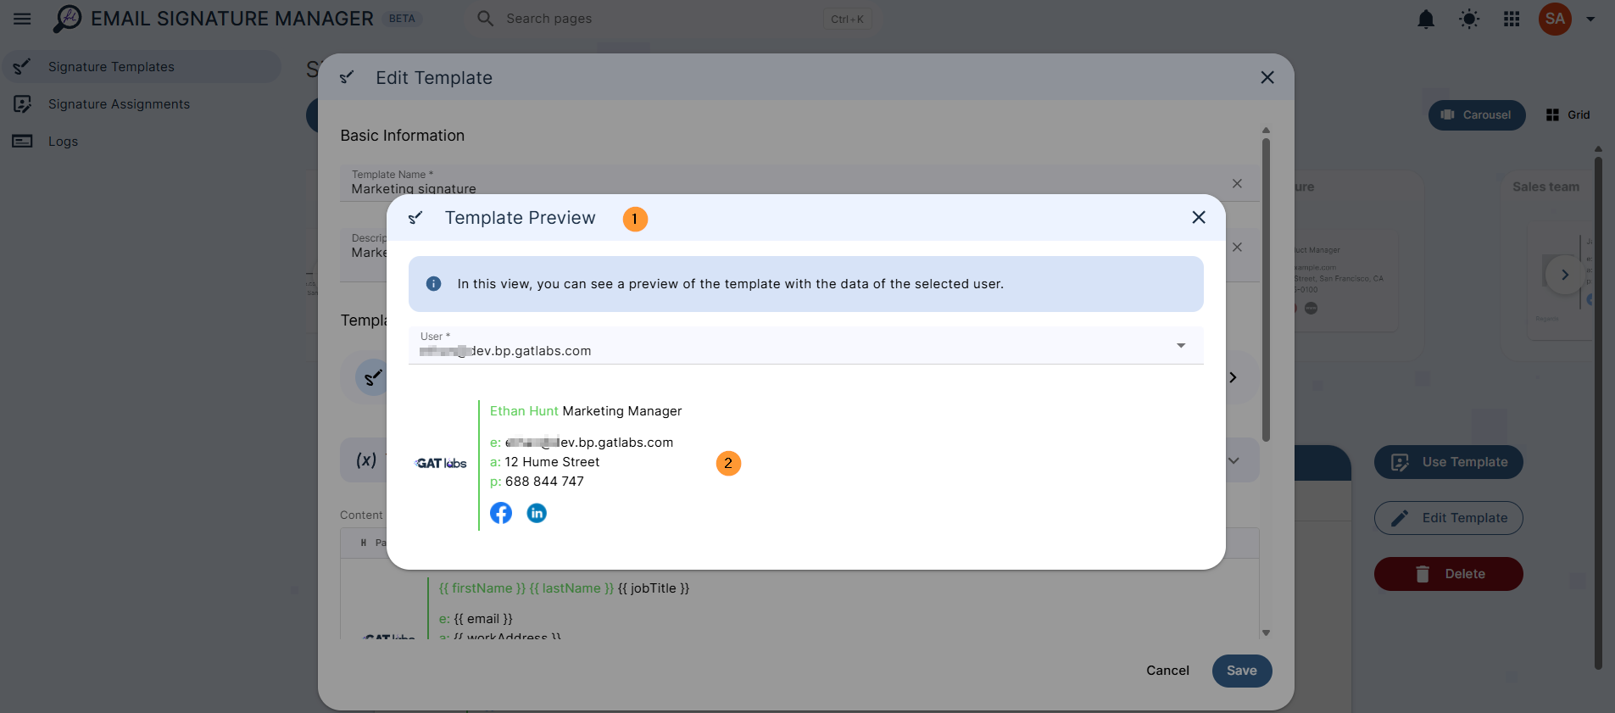The image size is (1615, 713).
Task: Click the BETA badge in header
Action: click(x=402, y=19)
